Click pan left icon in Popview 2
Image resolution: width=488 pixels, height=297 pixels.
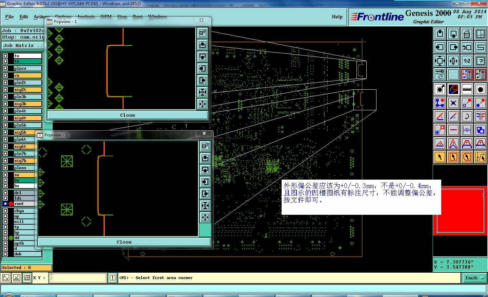(x=205, y=182)
